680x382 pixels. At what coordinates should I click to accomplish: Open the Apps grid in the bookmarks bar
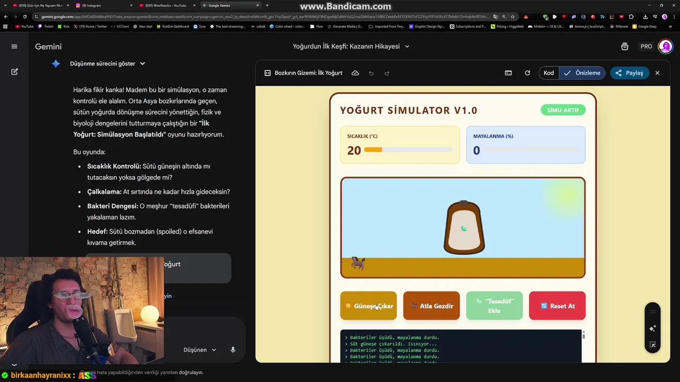click(x=5, y=26)
